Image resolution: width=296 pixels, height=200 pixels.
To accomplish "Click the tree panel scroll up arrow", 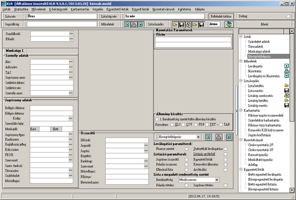I will 292,31.
